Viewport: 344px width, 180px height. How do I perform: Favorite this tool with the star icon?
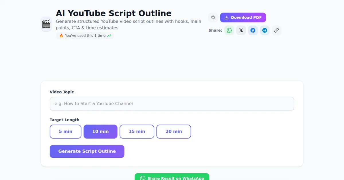pyautogui.click(x=213, y=17)
